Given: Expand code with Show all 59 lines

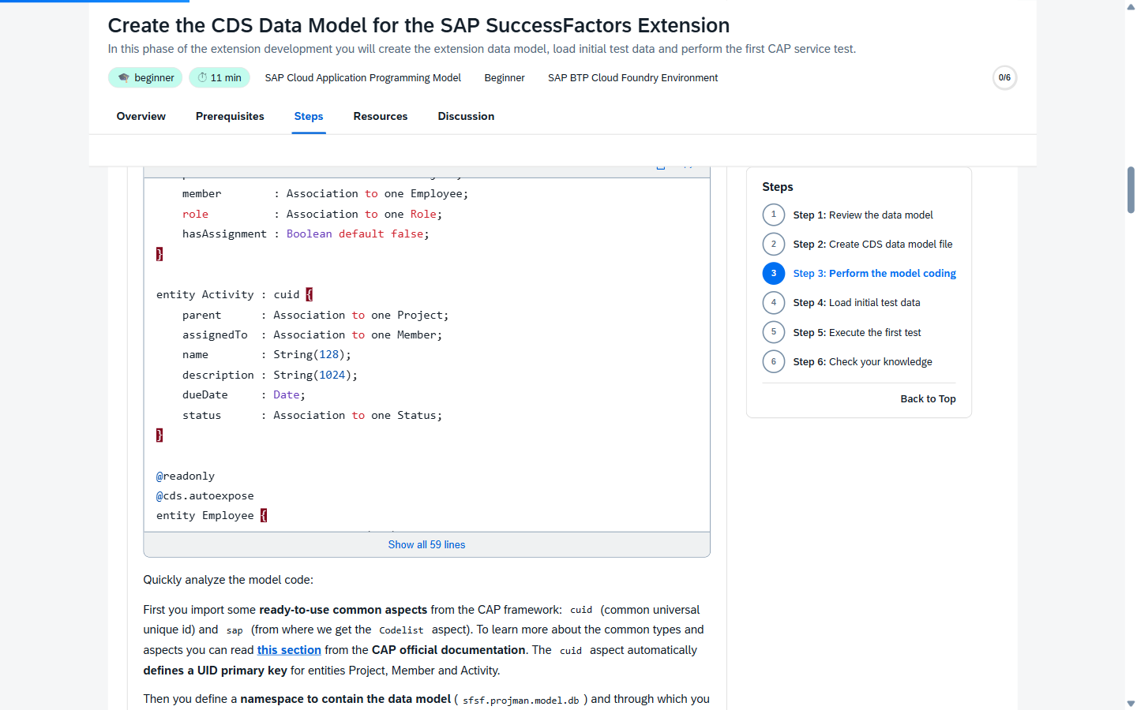Looking at the screenshot, I should (x=426, y=544).
